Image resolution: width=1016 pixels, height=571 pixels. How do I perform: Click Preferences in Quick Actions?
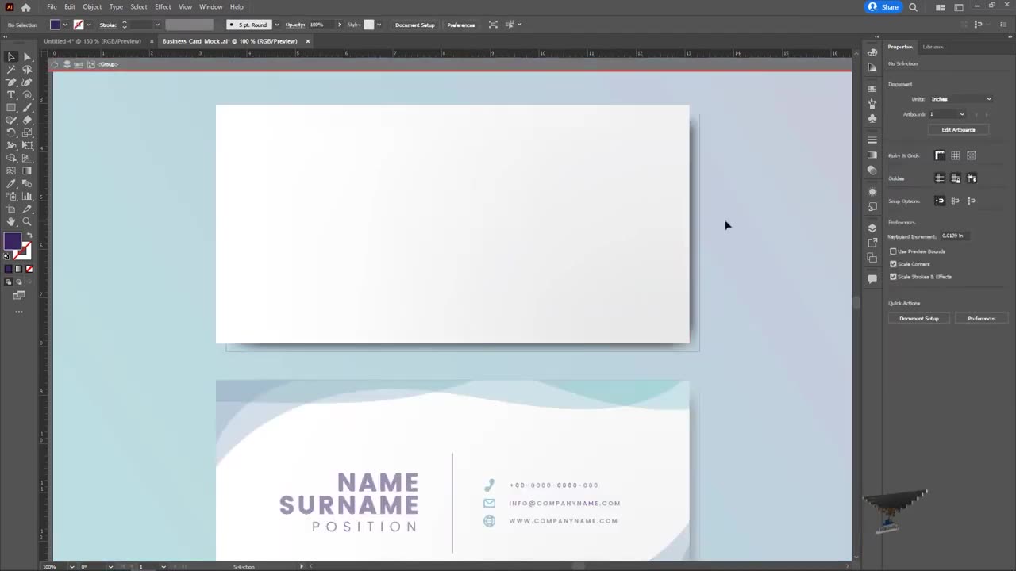pos(981,318)
